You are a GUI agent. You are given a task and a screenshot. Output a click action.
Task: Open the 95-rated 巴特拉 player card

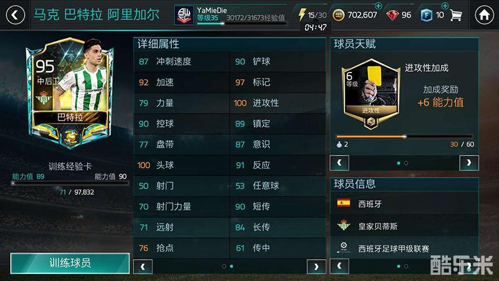(70, 93)
